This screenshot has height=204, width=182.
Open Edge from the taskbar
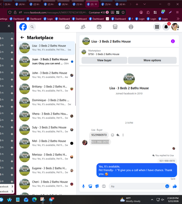coord(34,200)
